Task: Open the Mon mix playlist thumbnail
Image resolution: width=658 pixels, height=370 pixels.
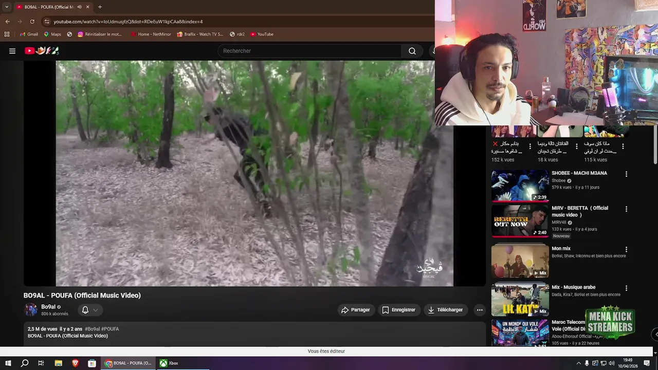Action: coord(520,261)
